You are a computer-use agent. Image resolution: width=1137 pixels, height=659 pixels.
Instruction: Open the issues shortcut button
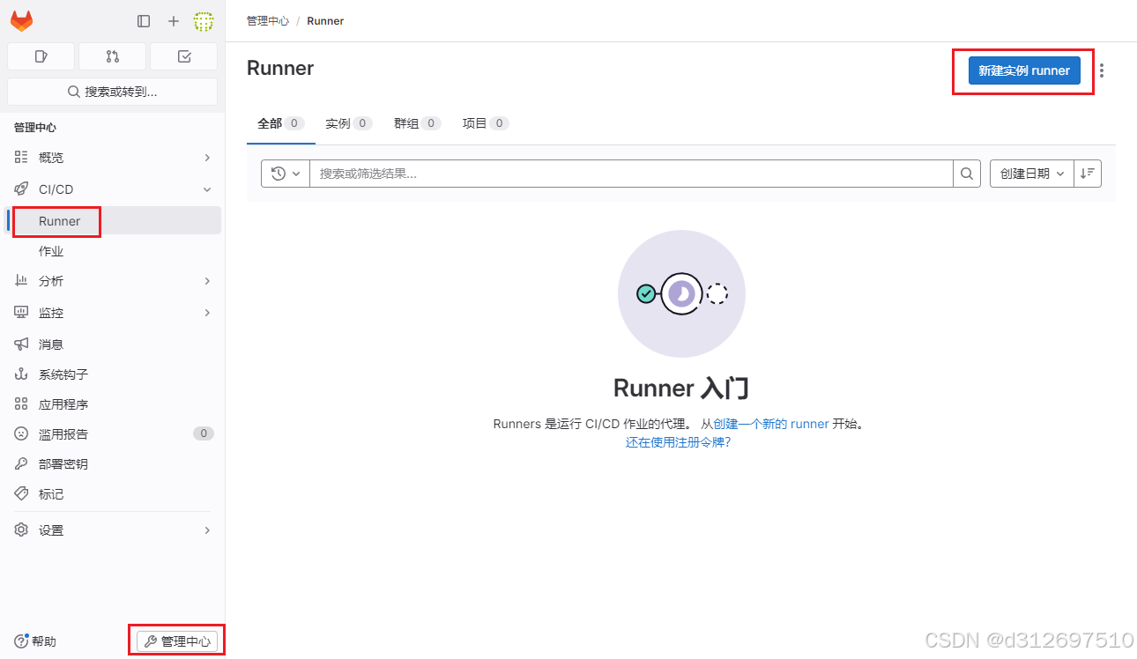point(41,56)
